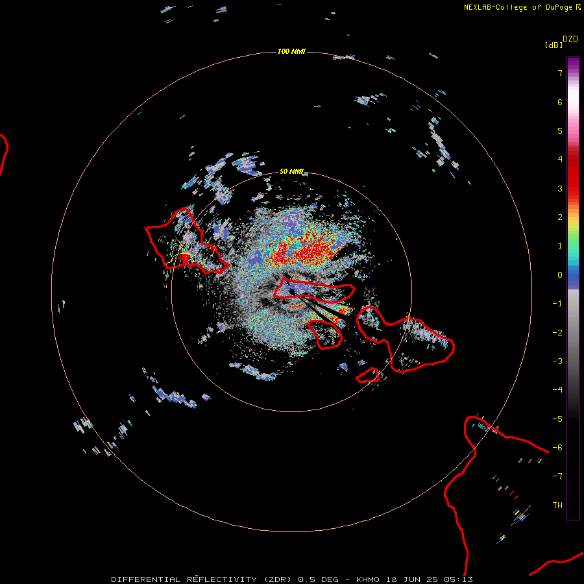584x584 pixels.
Task: Click the 0 value on color scale
Action: coord(560,275)
